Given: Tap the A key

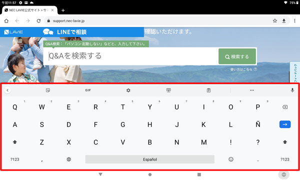Looking at the screenshot, I should (x=15, y=124).
